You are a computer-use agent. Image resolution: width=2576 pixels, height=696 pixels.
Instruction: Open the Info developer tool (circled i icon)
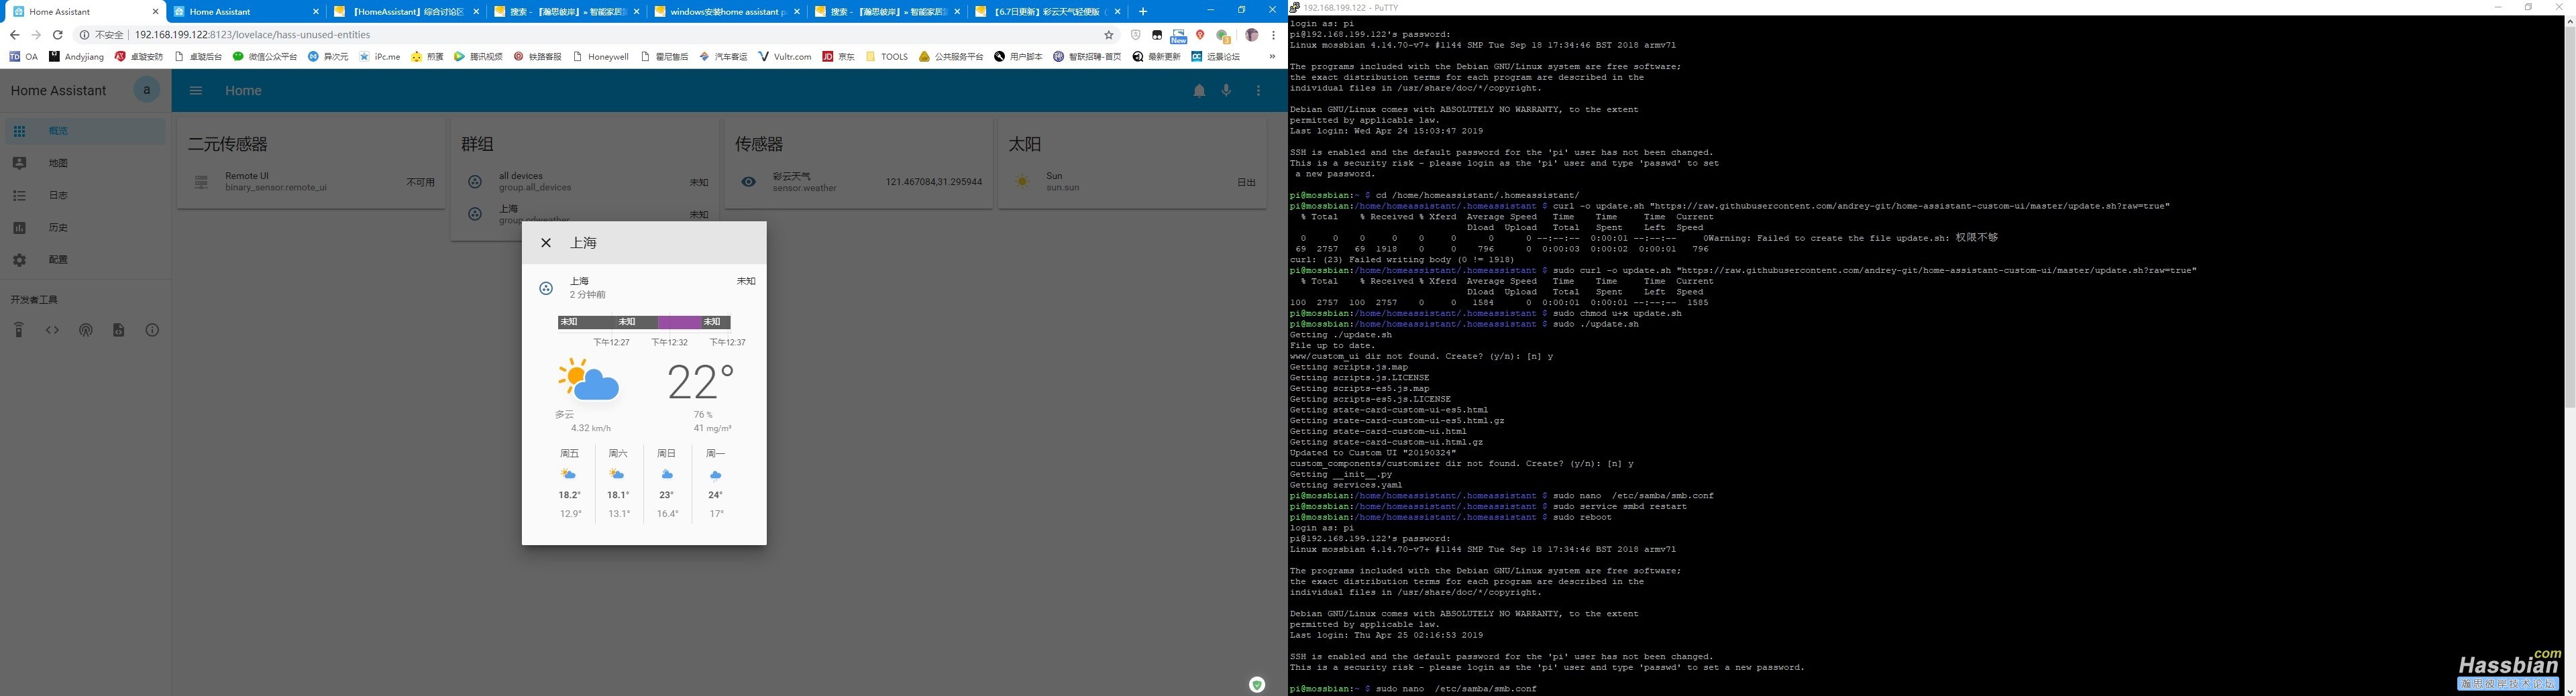152,330
